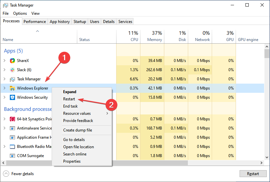This screenshot has width=270, height=182.
Task: Click the Slack app icon
Action: 12,70
